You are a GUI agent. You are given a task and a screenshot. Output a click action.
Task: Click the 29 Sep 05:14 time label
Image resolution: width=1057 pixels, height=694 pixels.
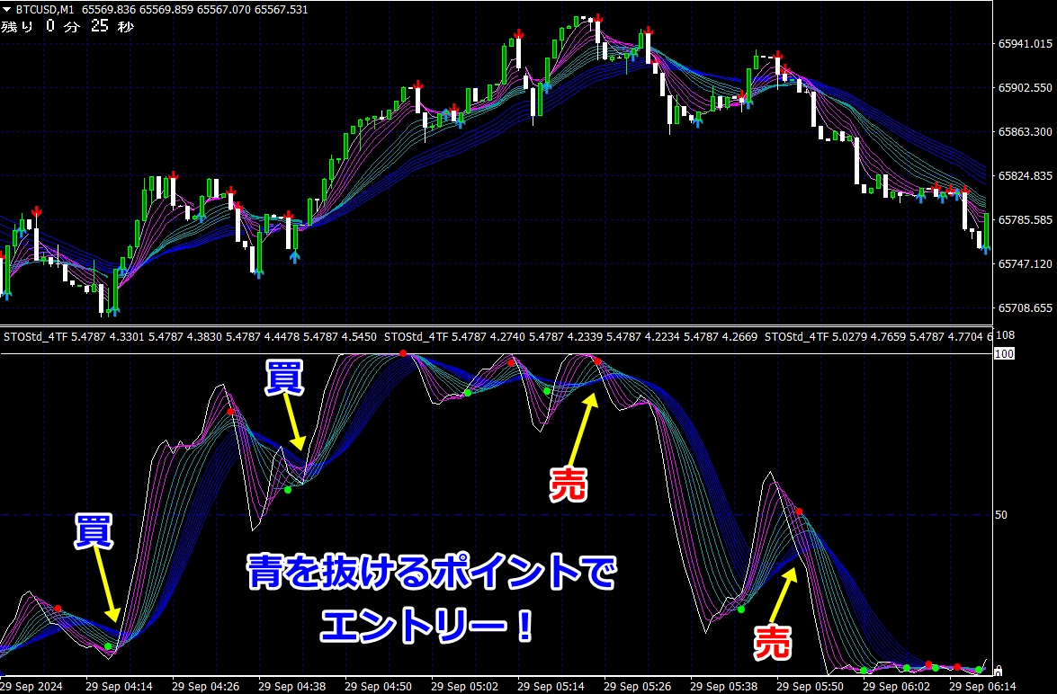[x=551, y=687]
